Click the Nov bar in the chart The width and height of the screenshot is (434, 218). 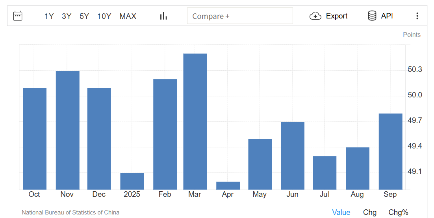click(67, 130)
